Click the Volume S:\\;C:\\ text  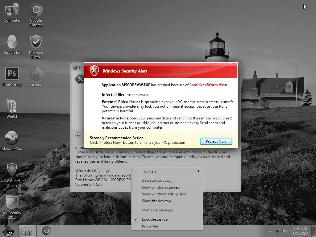89,185
